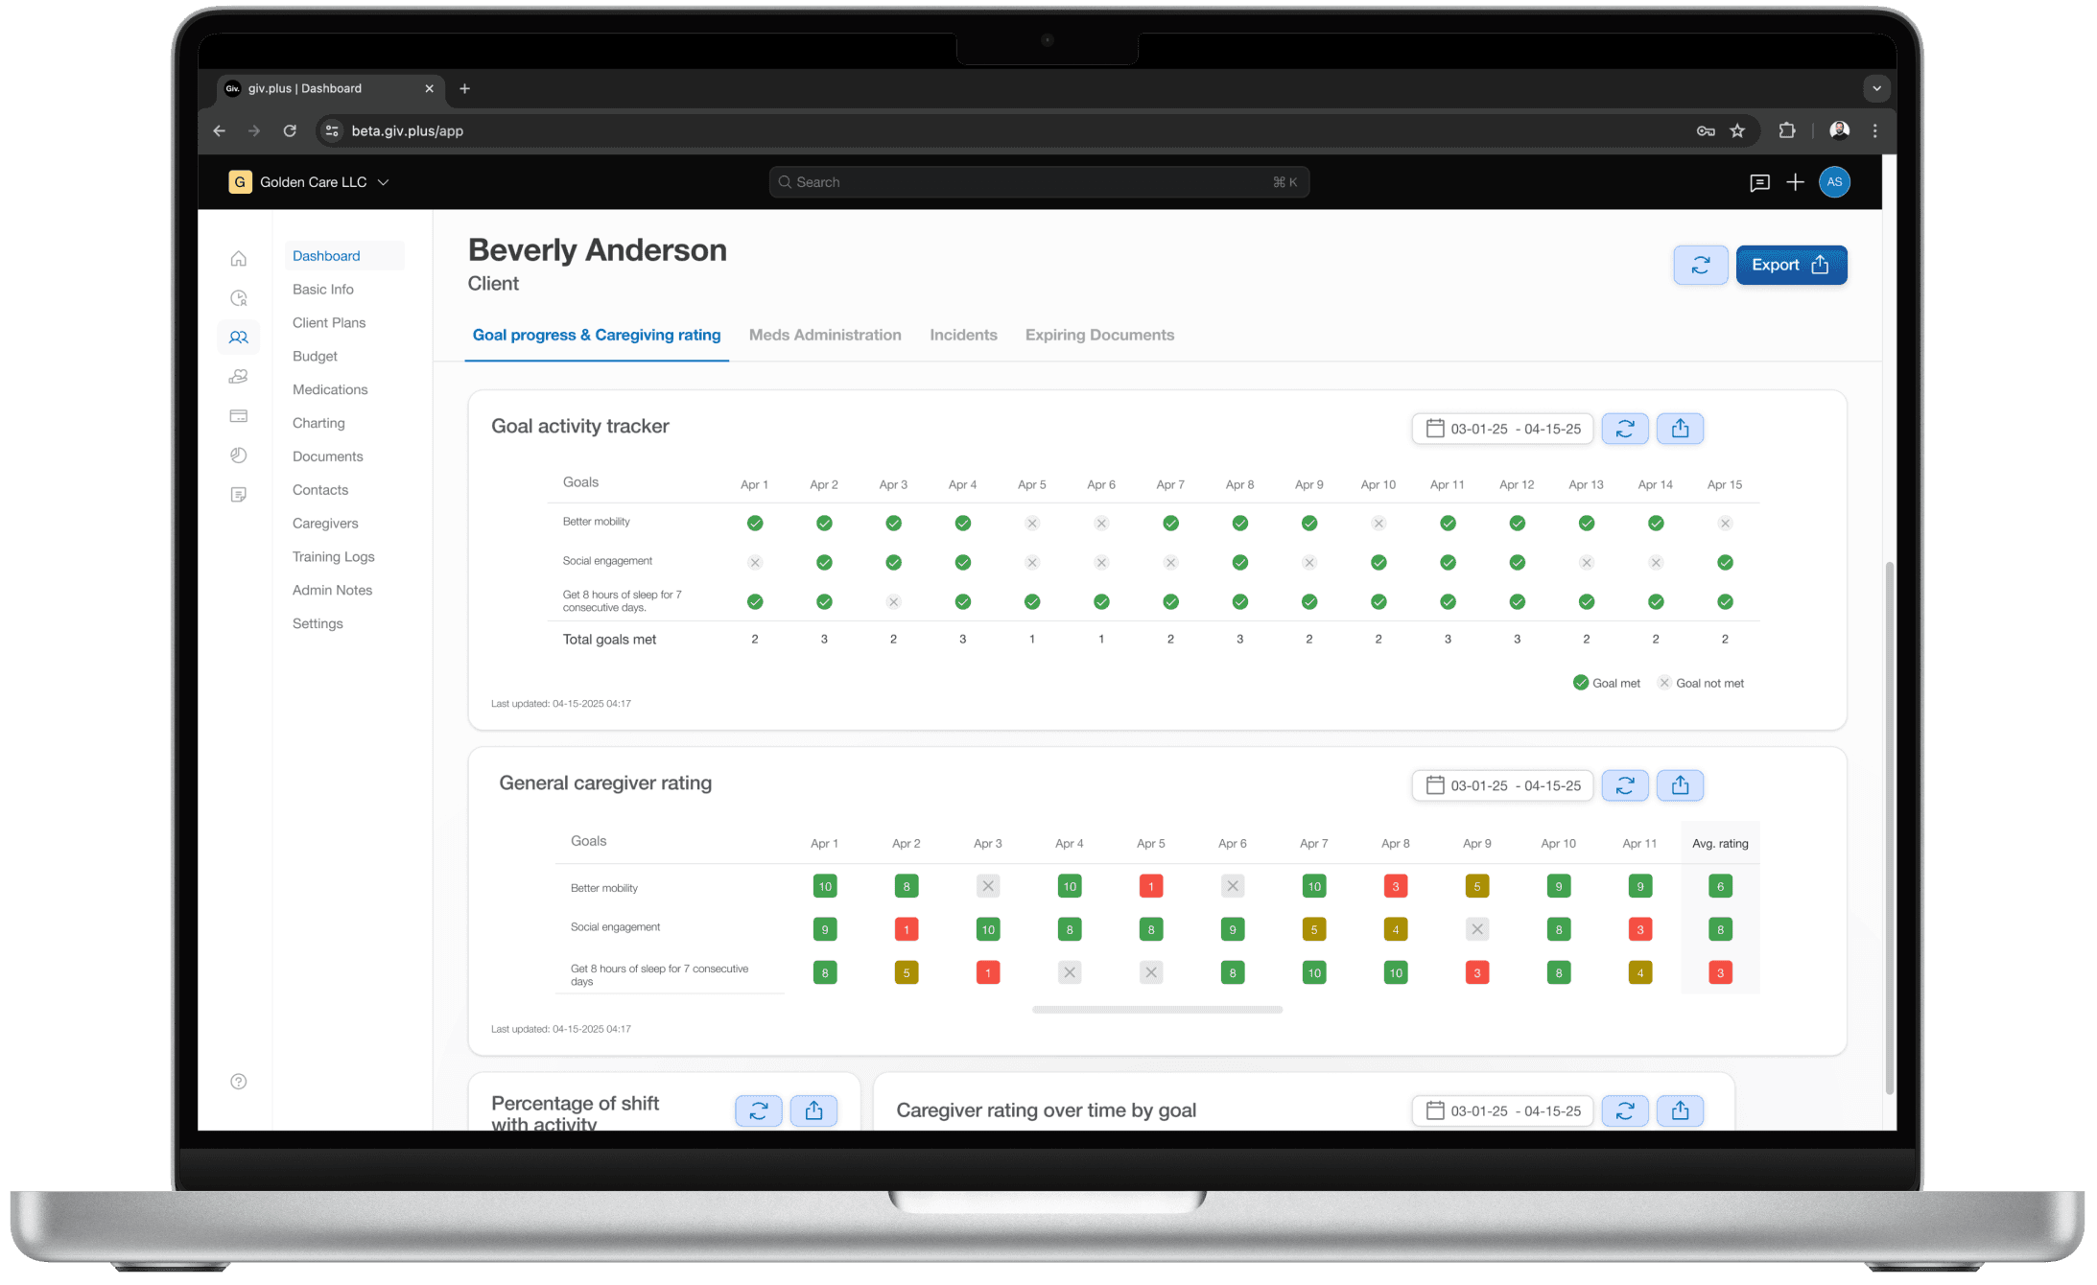Open the chat messages icon in header

[1758, 182]
